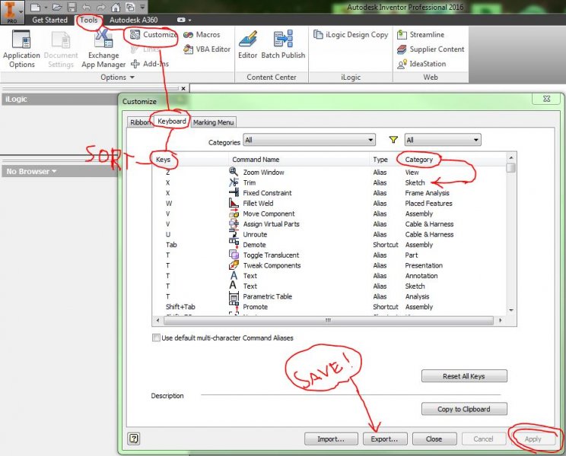
Task: Open quick access toolbar customize arrow
Action: point(142,7)
